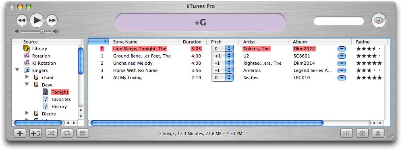Open album dropdown for Dkm2022
The image size is (402, 150).
click(342, 49)
